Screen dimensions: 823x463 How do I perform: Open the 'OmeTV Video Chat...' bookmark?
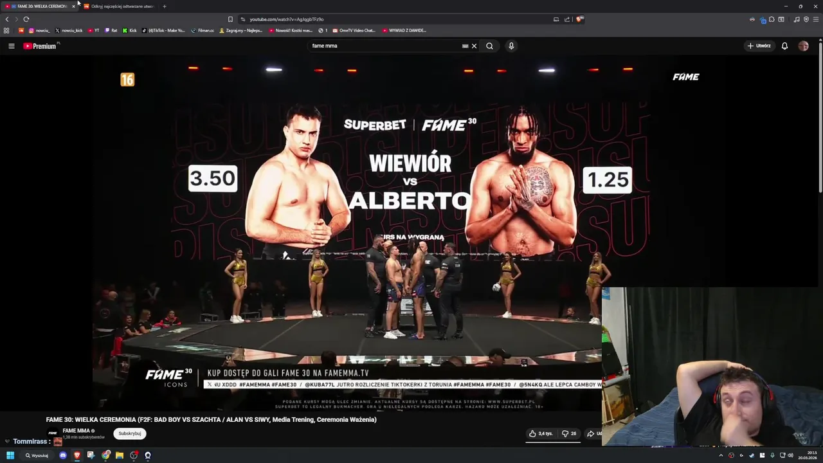tap(354, 30)
